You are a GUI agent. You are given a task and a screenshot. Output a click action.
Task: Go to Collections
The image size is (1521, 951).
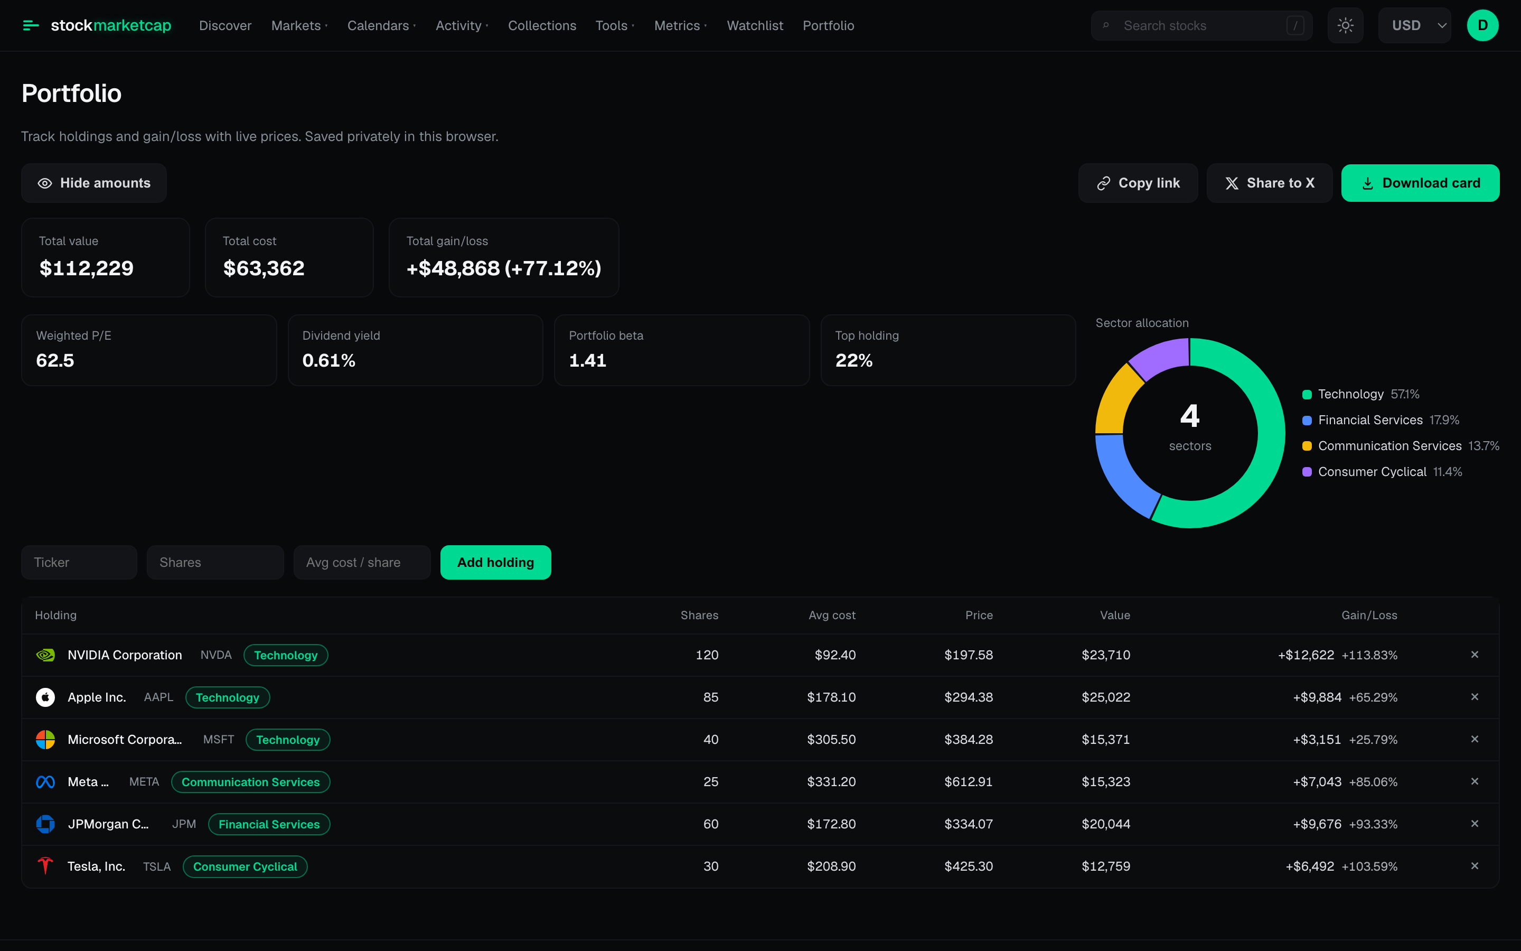(542, 26)
